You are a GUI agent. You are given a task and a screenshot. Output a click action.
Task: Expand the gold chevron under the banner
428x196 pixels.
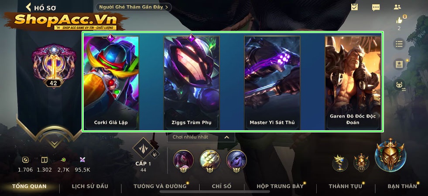point(54,143)
